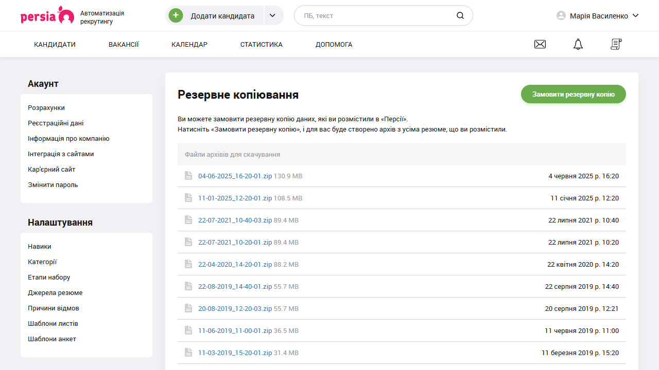Click the ПІБ, текст search field

pos(376,16)
